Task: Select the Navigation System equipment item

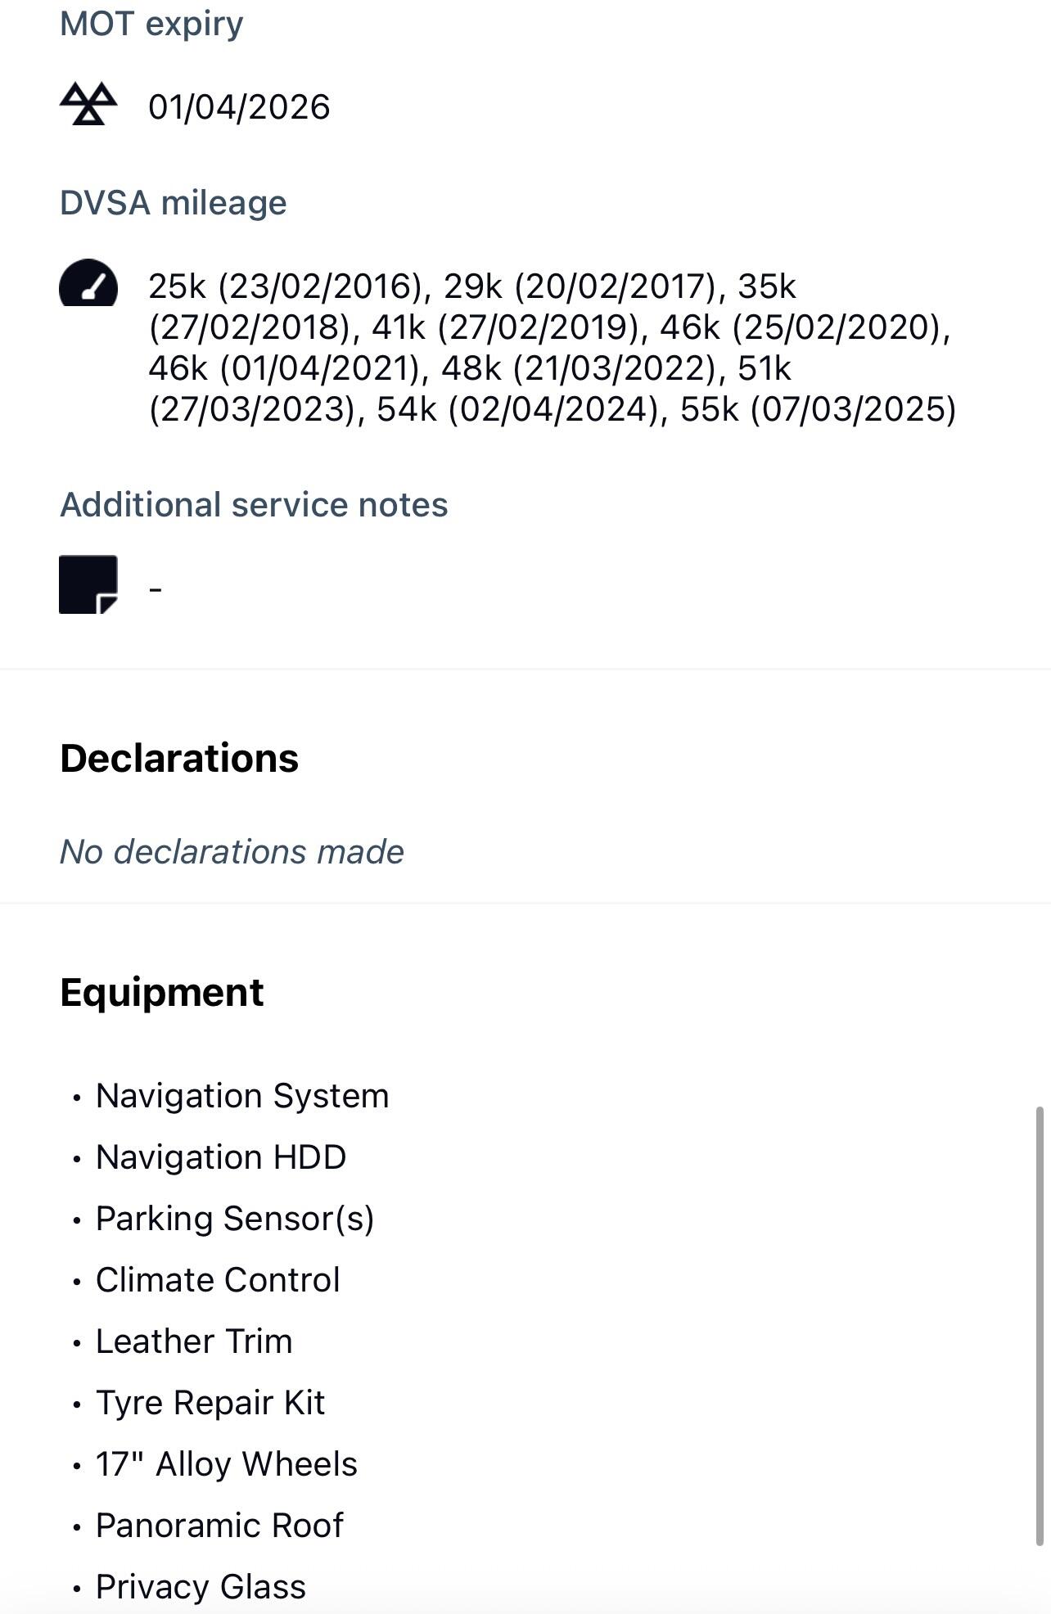Action: [242, 1096]
